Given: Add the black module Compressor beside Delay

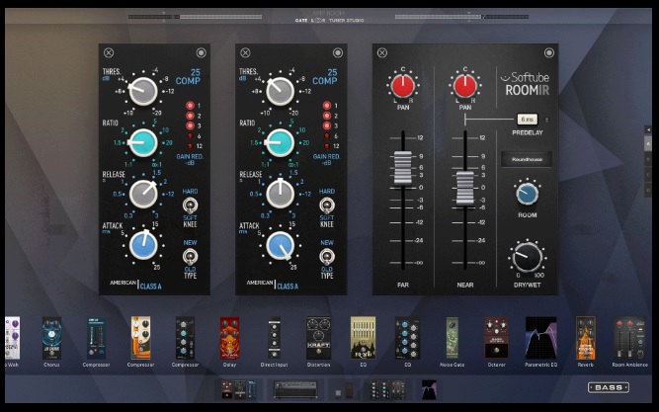Looking at the screenshot, I should pyautogui.click(x=185, y=339).
